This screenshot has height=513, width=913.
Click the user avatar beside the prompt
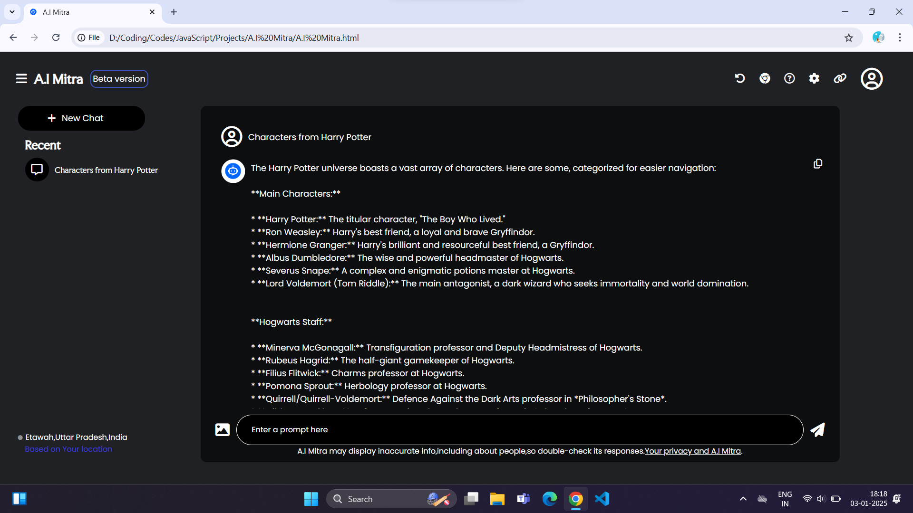(x=232, y=137)
